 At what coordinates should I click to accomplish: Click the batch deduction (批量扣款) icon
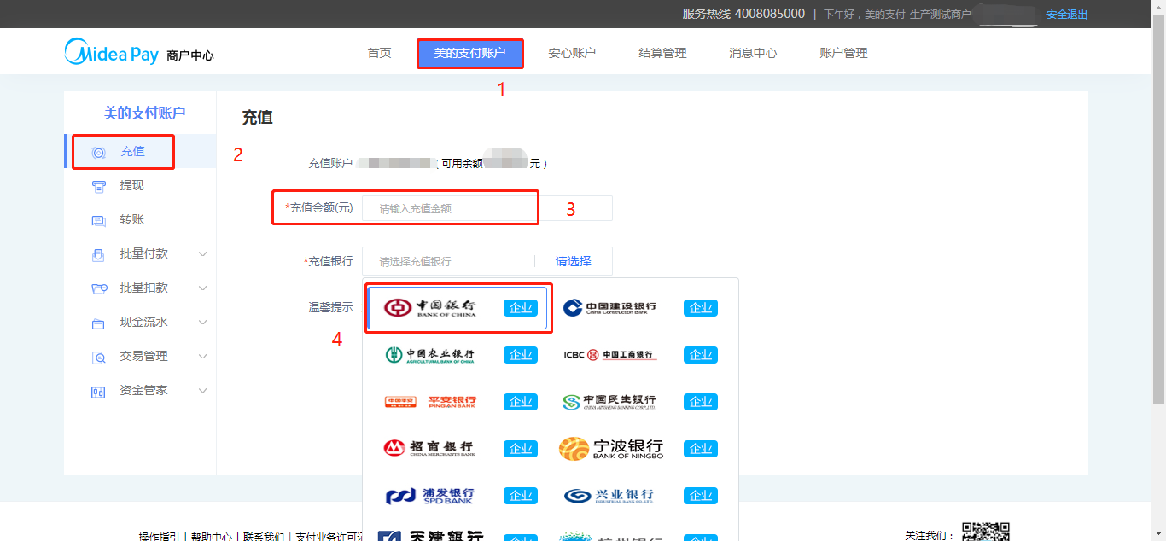coord(99,288)
